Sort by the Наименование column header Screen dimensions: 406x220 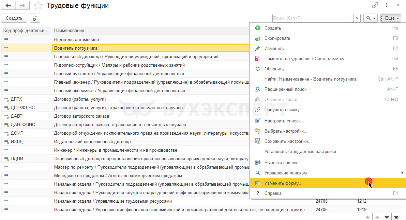(150, 31)
